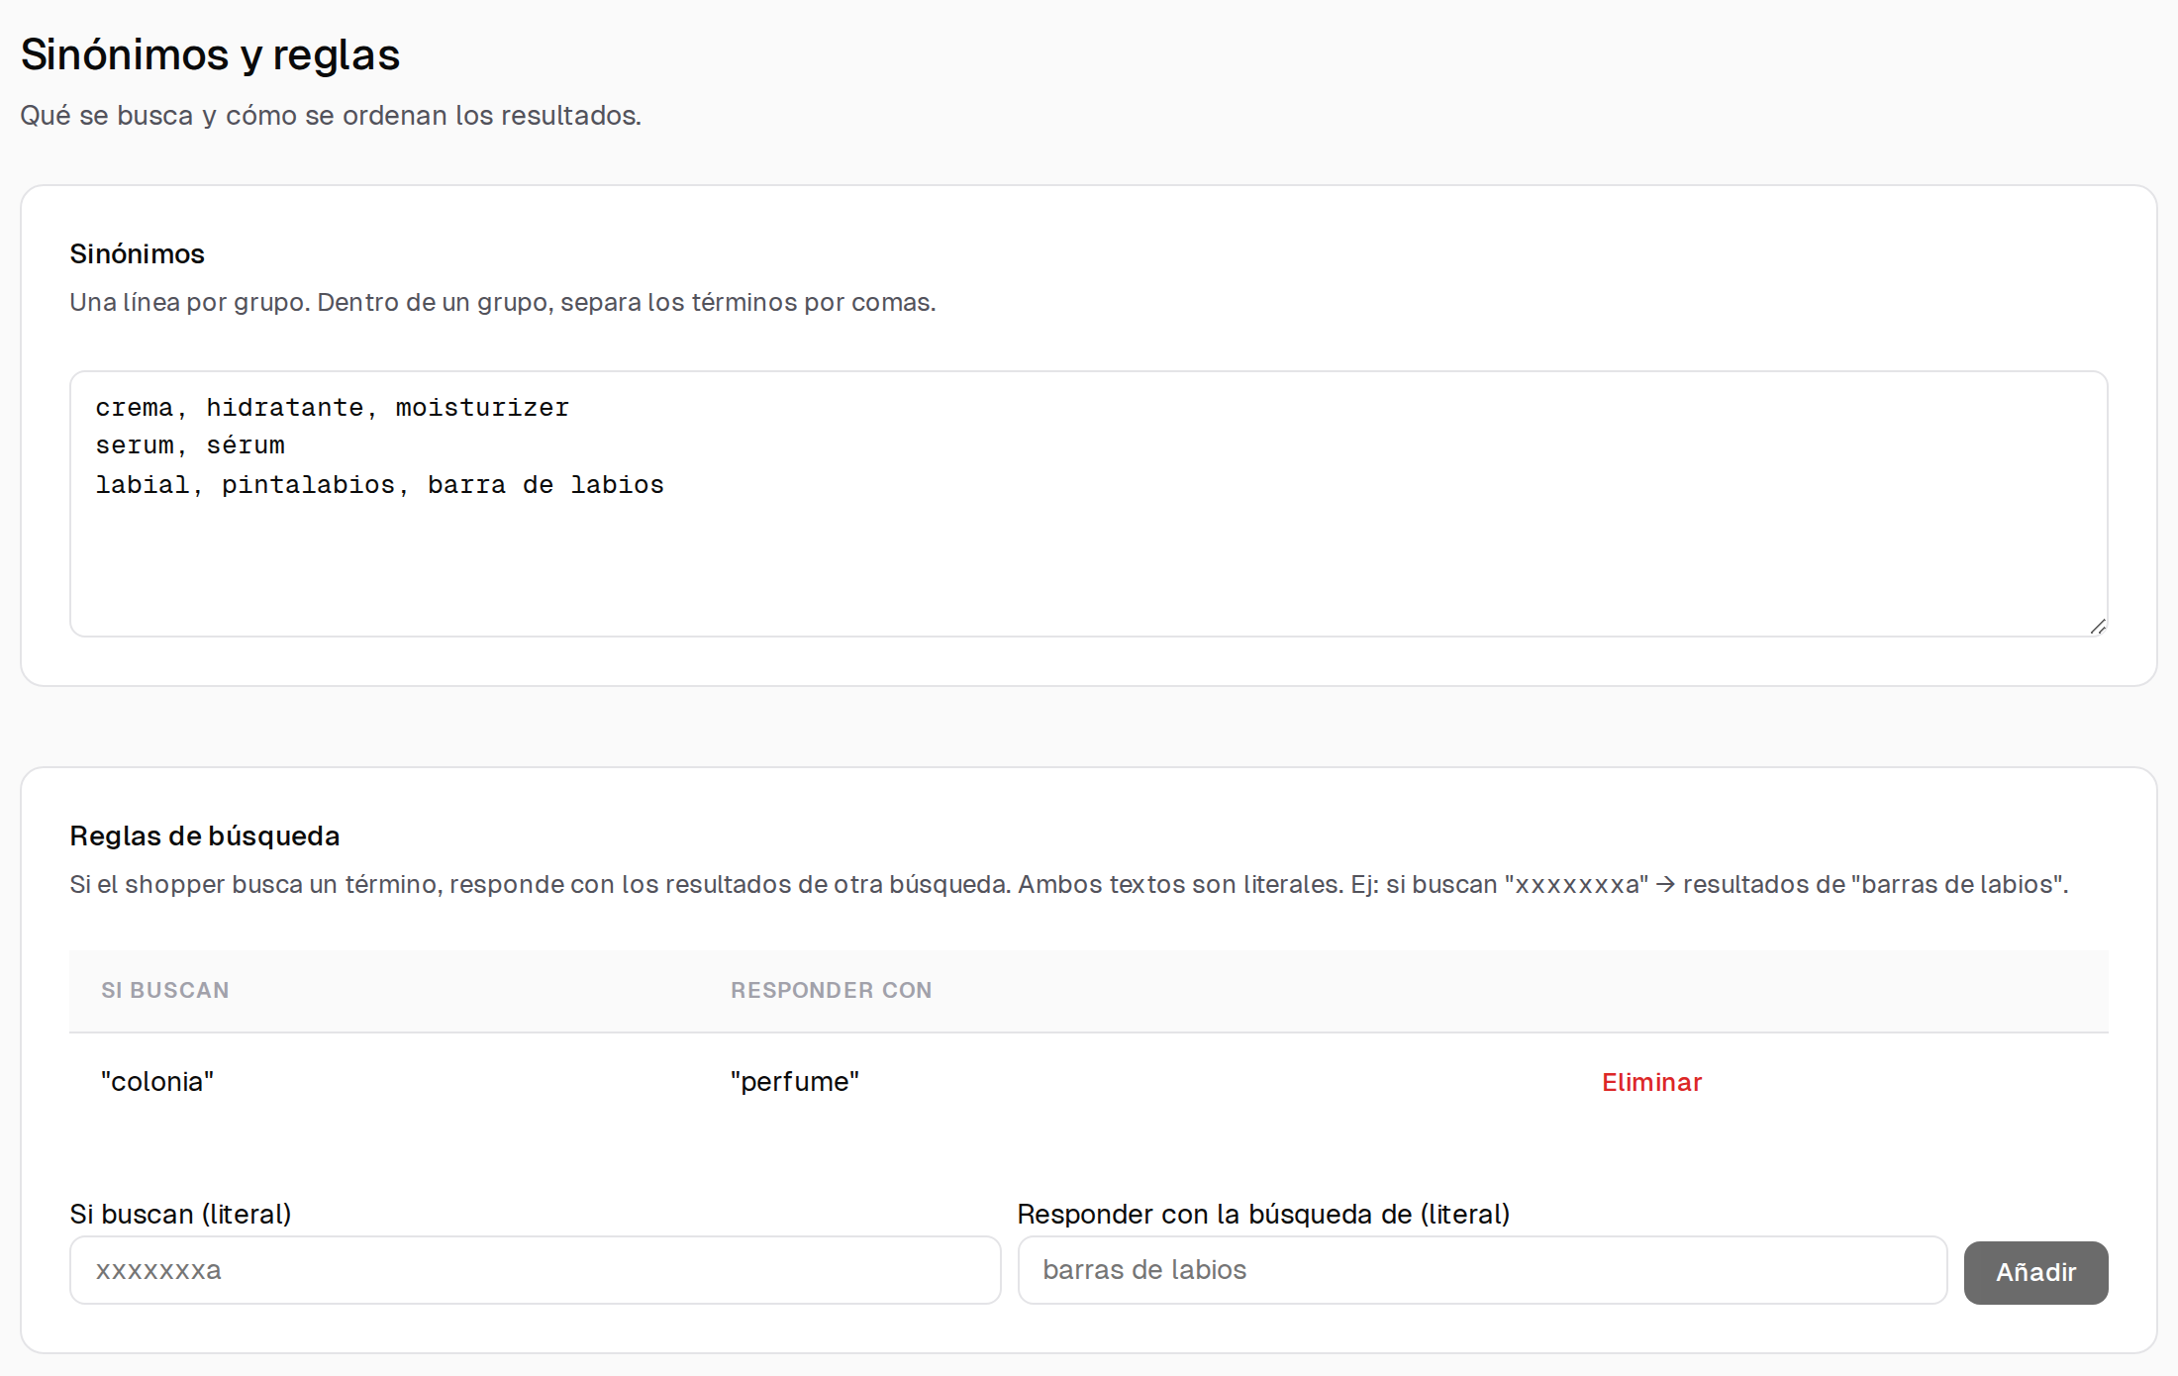Viewport: 2178px width, 1376px height.
Task: Click the 'serum, sérum' synonym line
Action: pyautogui.click(x=190, y=445)
